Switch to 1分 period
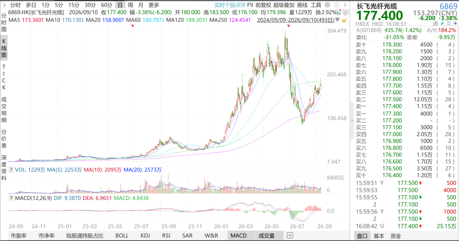 tap(45, 5)
